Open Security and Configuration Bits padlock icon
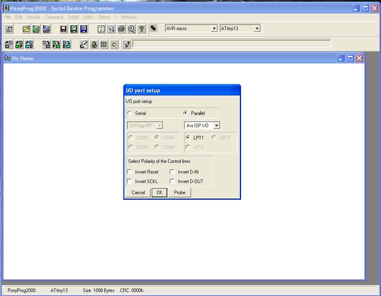This screenshot has height=296, width=381. (94, 44)
